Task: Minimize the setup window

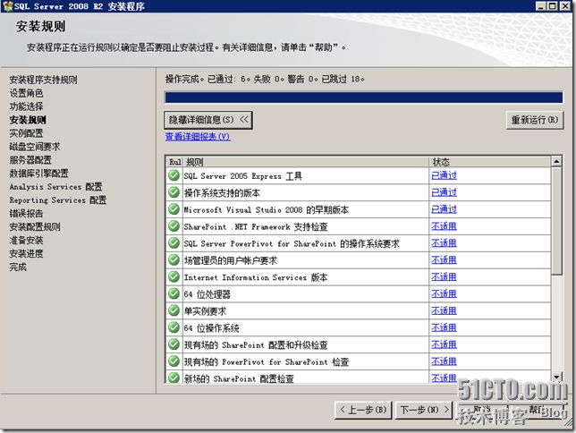Action: [x=541, y=6]
